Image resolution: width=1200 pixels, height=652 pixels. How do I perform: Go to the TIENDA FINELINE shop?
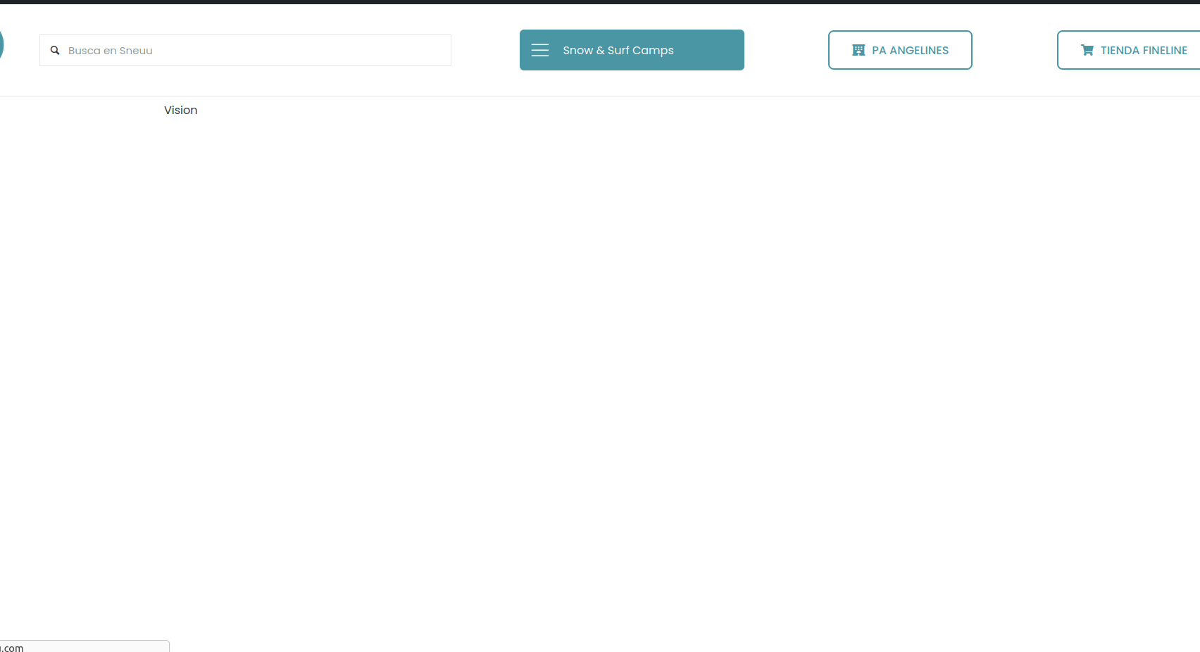[x=1130, y=50]
